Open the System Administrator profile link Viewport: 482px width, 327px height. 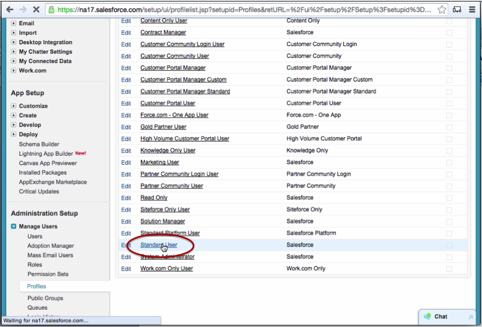click(x=167, y=256)
